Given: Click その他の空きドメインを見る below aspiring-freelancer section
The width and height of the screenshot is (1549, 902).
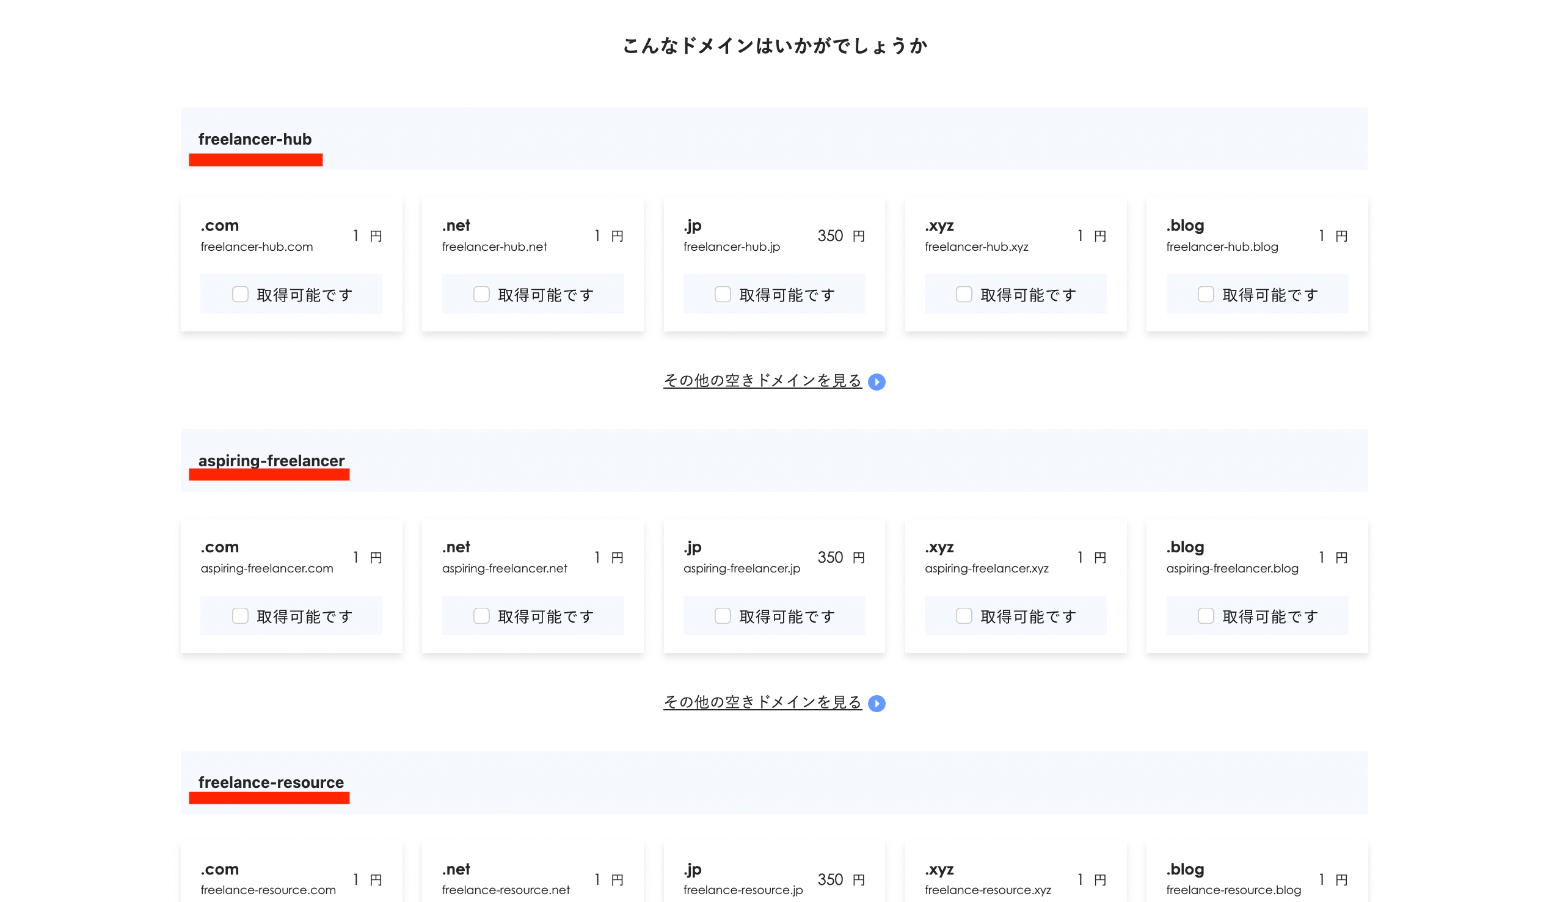Looking at the screenshot, I should tap(762, 702).
